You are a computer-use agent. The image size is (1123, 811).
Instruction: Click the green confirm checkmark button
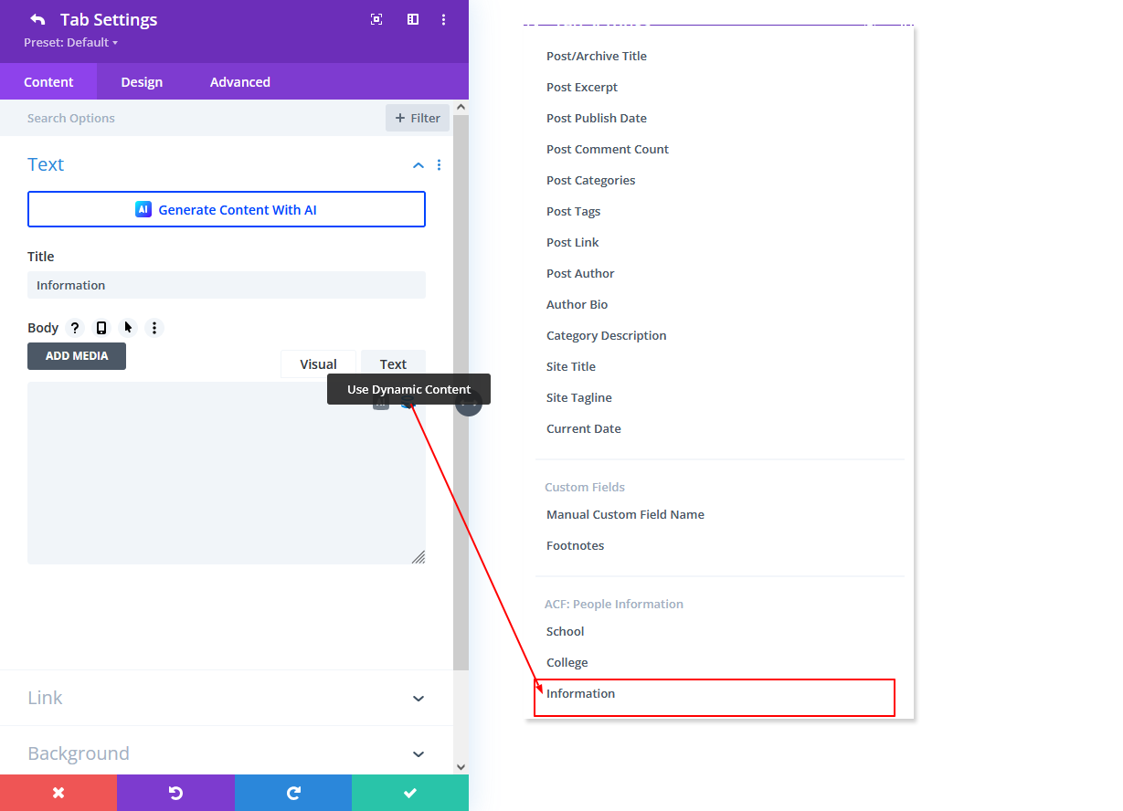point(409,792)
